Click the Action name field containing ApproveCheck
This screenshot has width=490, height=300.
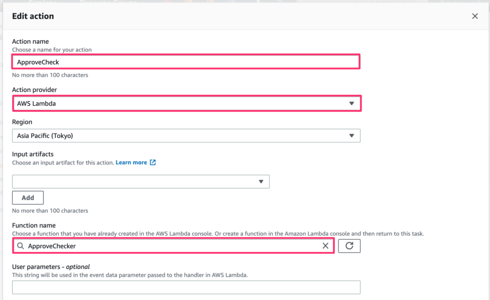(x=186, y=62)
